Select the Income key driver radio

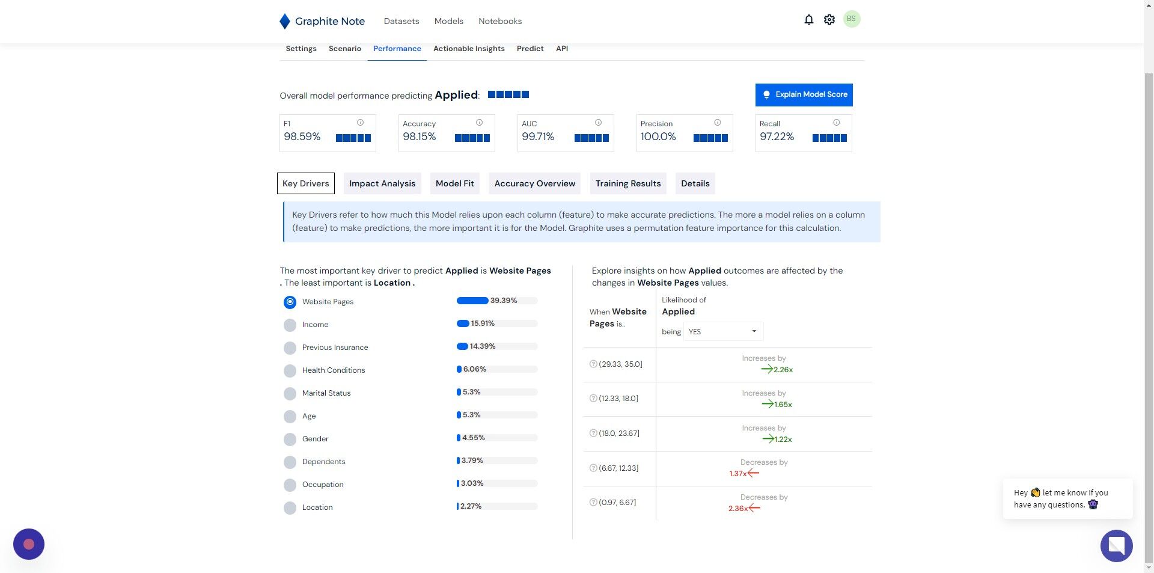(290, 325)
